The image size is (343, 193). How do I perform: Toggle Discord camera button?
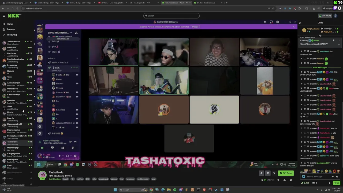[42, 148]
